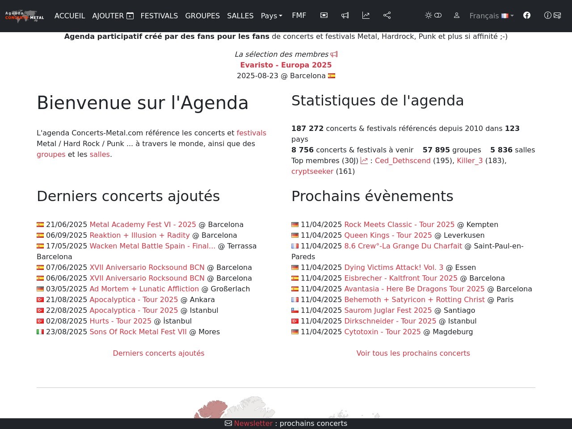Open Hurts - Tour 2025 concert

[x=121, y=321]
